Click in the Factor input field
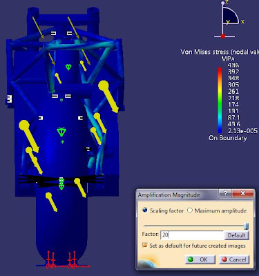The width and height of the screenshot is (259, 276). click(192, 235)
